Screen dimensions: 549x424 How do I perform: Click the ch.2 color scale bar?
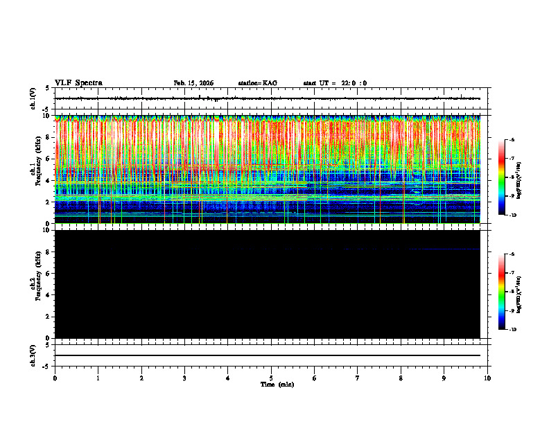(x=502, y=292)
